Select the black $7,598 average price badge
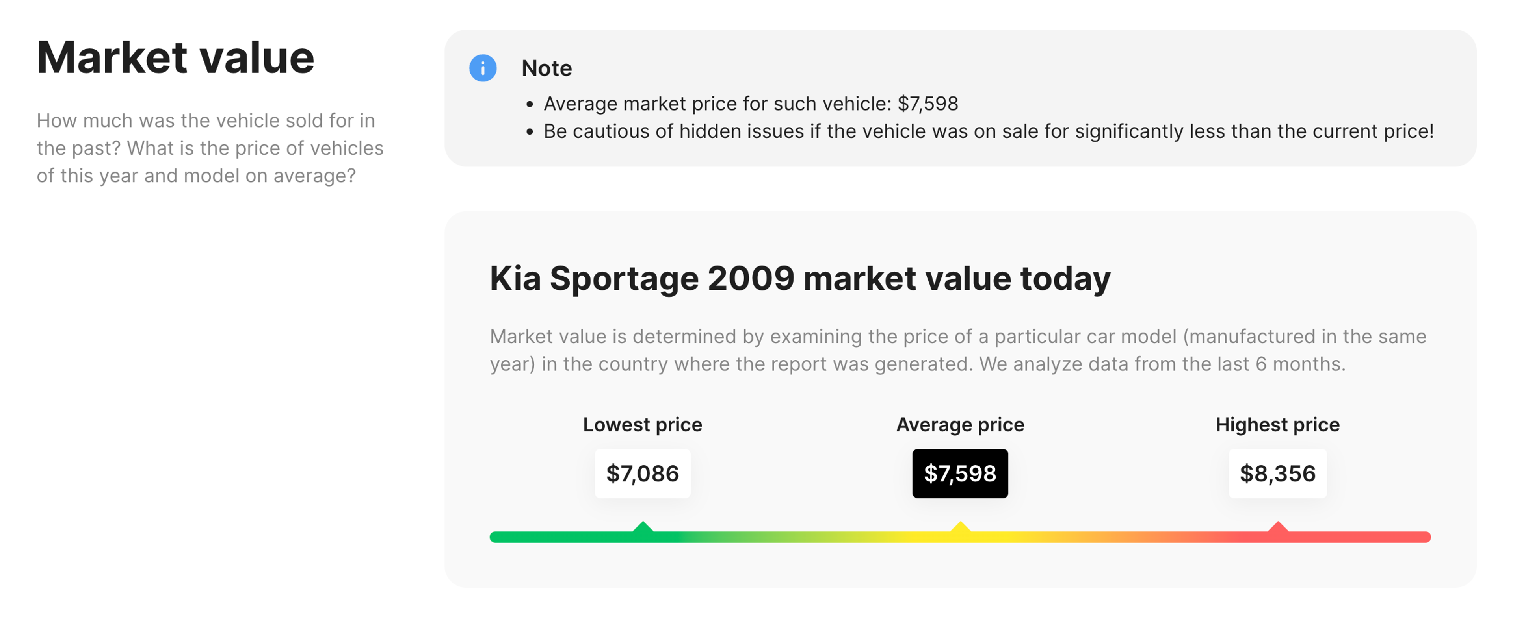The image size is (1513, 627). (x=960, y=473)
